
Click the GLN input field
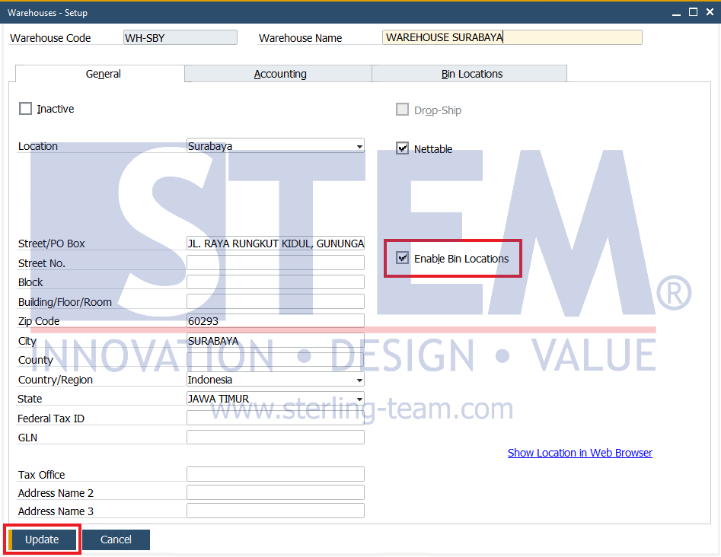[276, 437]
